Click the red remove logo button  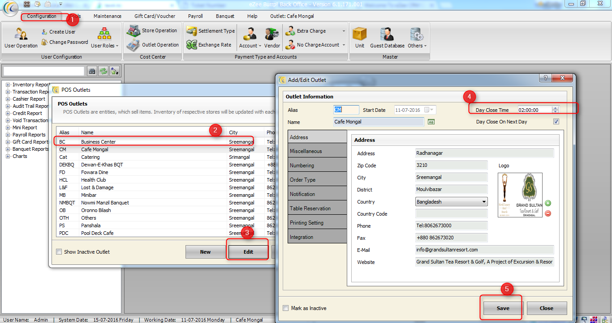point(548,213)
